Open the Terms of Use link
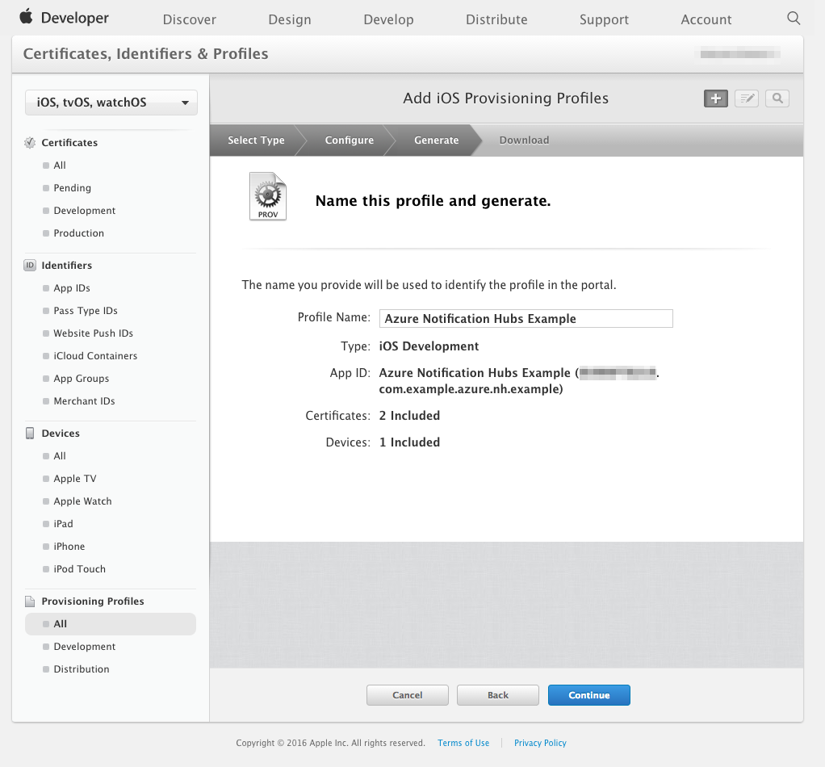The image size is (825, 767). [x=463, y=743]
